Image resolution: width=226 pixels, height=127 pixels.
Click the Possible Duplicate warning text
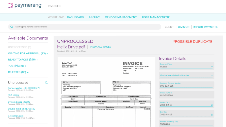pos(193,42)
